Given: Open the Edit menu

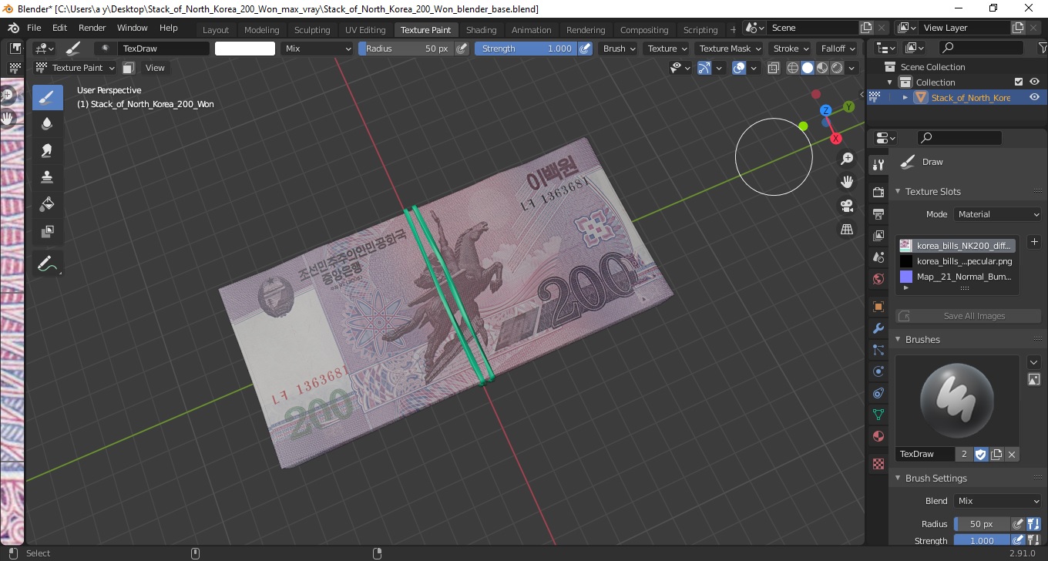Looking at the screenshot, I should pos(60,28).
